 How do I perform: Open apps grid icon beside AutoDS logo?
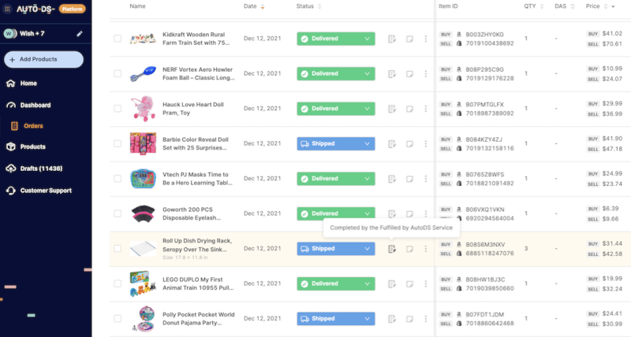pos(7,9)
